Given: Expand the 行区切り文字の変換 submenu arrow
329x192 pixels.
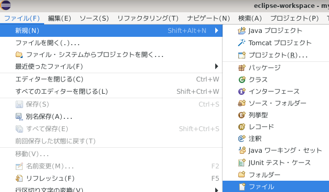Looking at the screenshot, I should pos(217,190).
